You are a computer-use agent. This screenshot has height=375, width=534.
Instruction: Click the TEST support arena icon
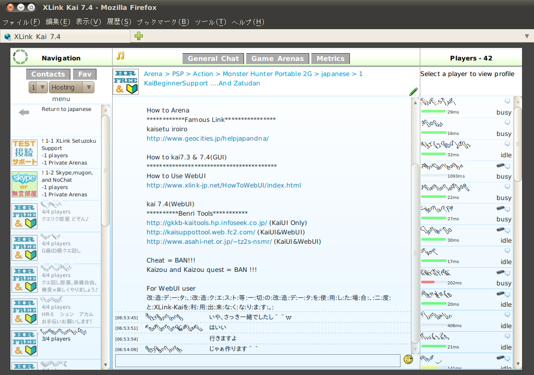coord(24,153)
